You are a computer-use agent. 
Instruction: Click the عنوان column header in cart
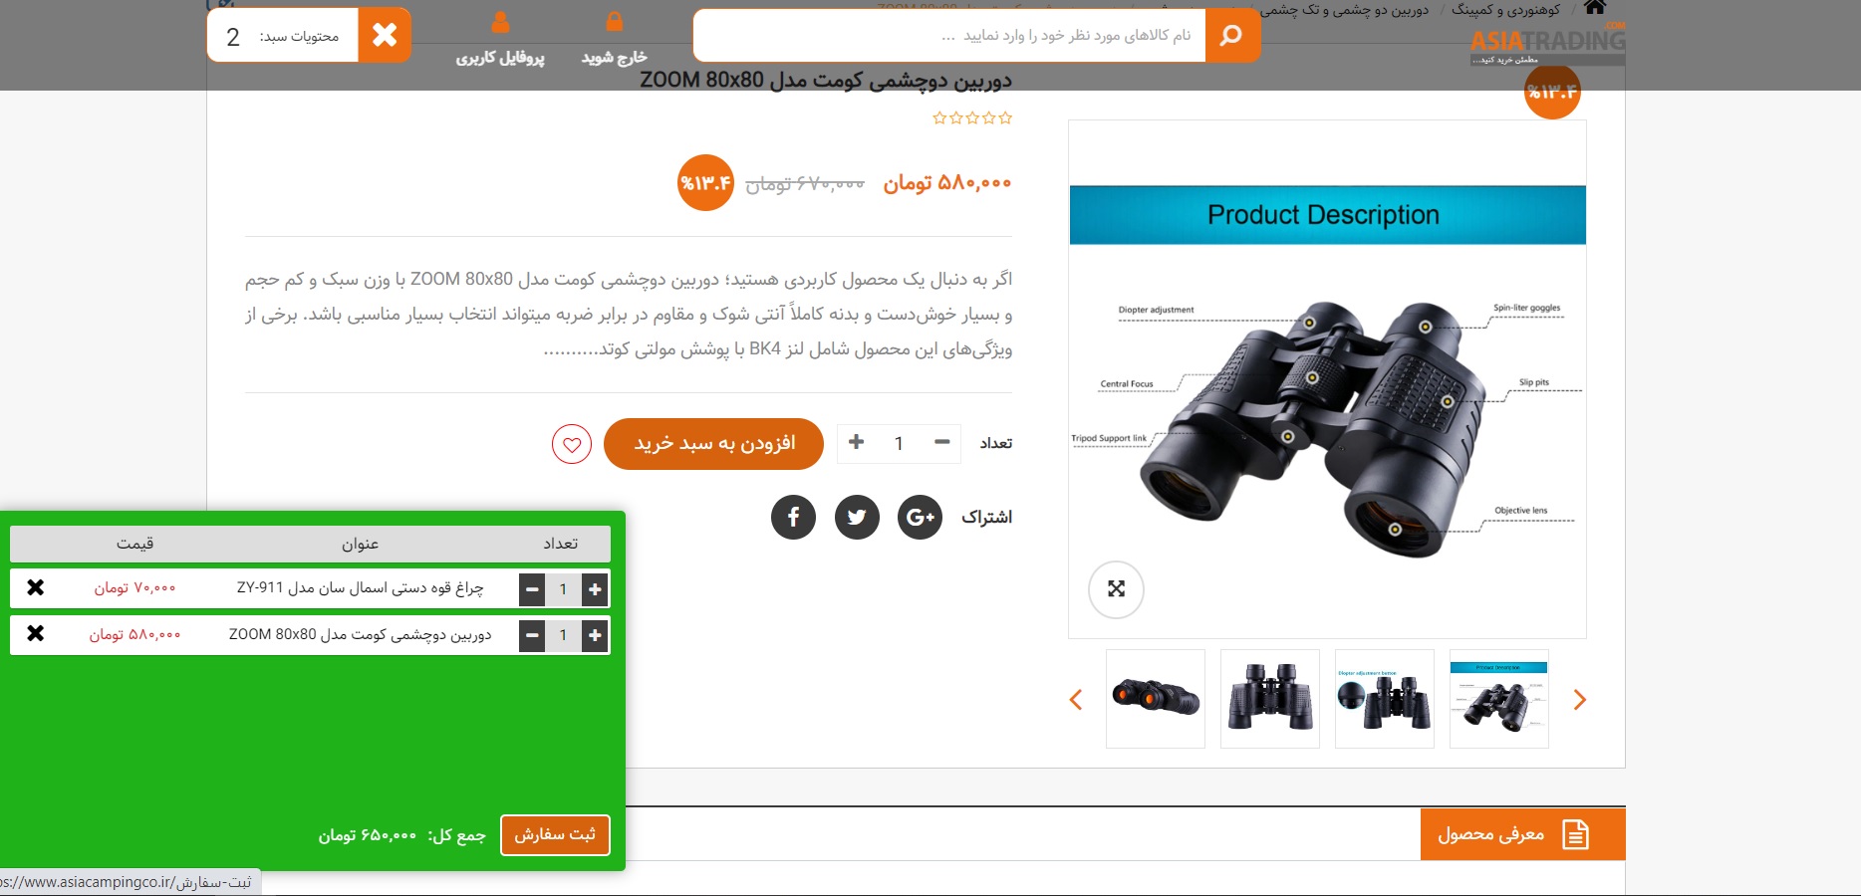pos(360,544)
